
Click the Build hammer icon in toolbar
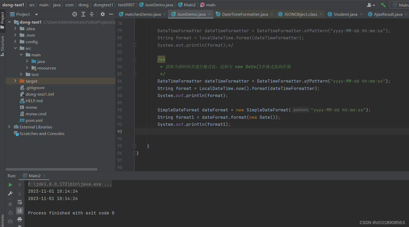tap(383, 5)
